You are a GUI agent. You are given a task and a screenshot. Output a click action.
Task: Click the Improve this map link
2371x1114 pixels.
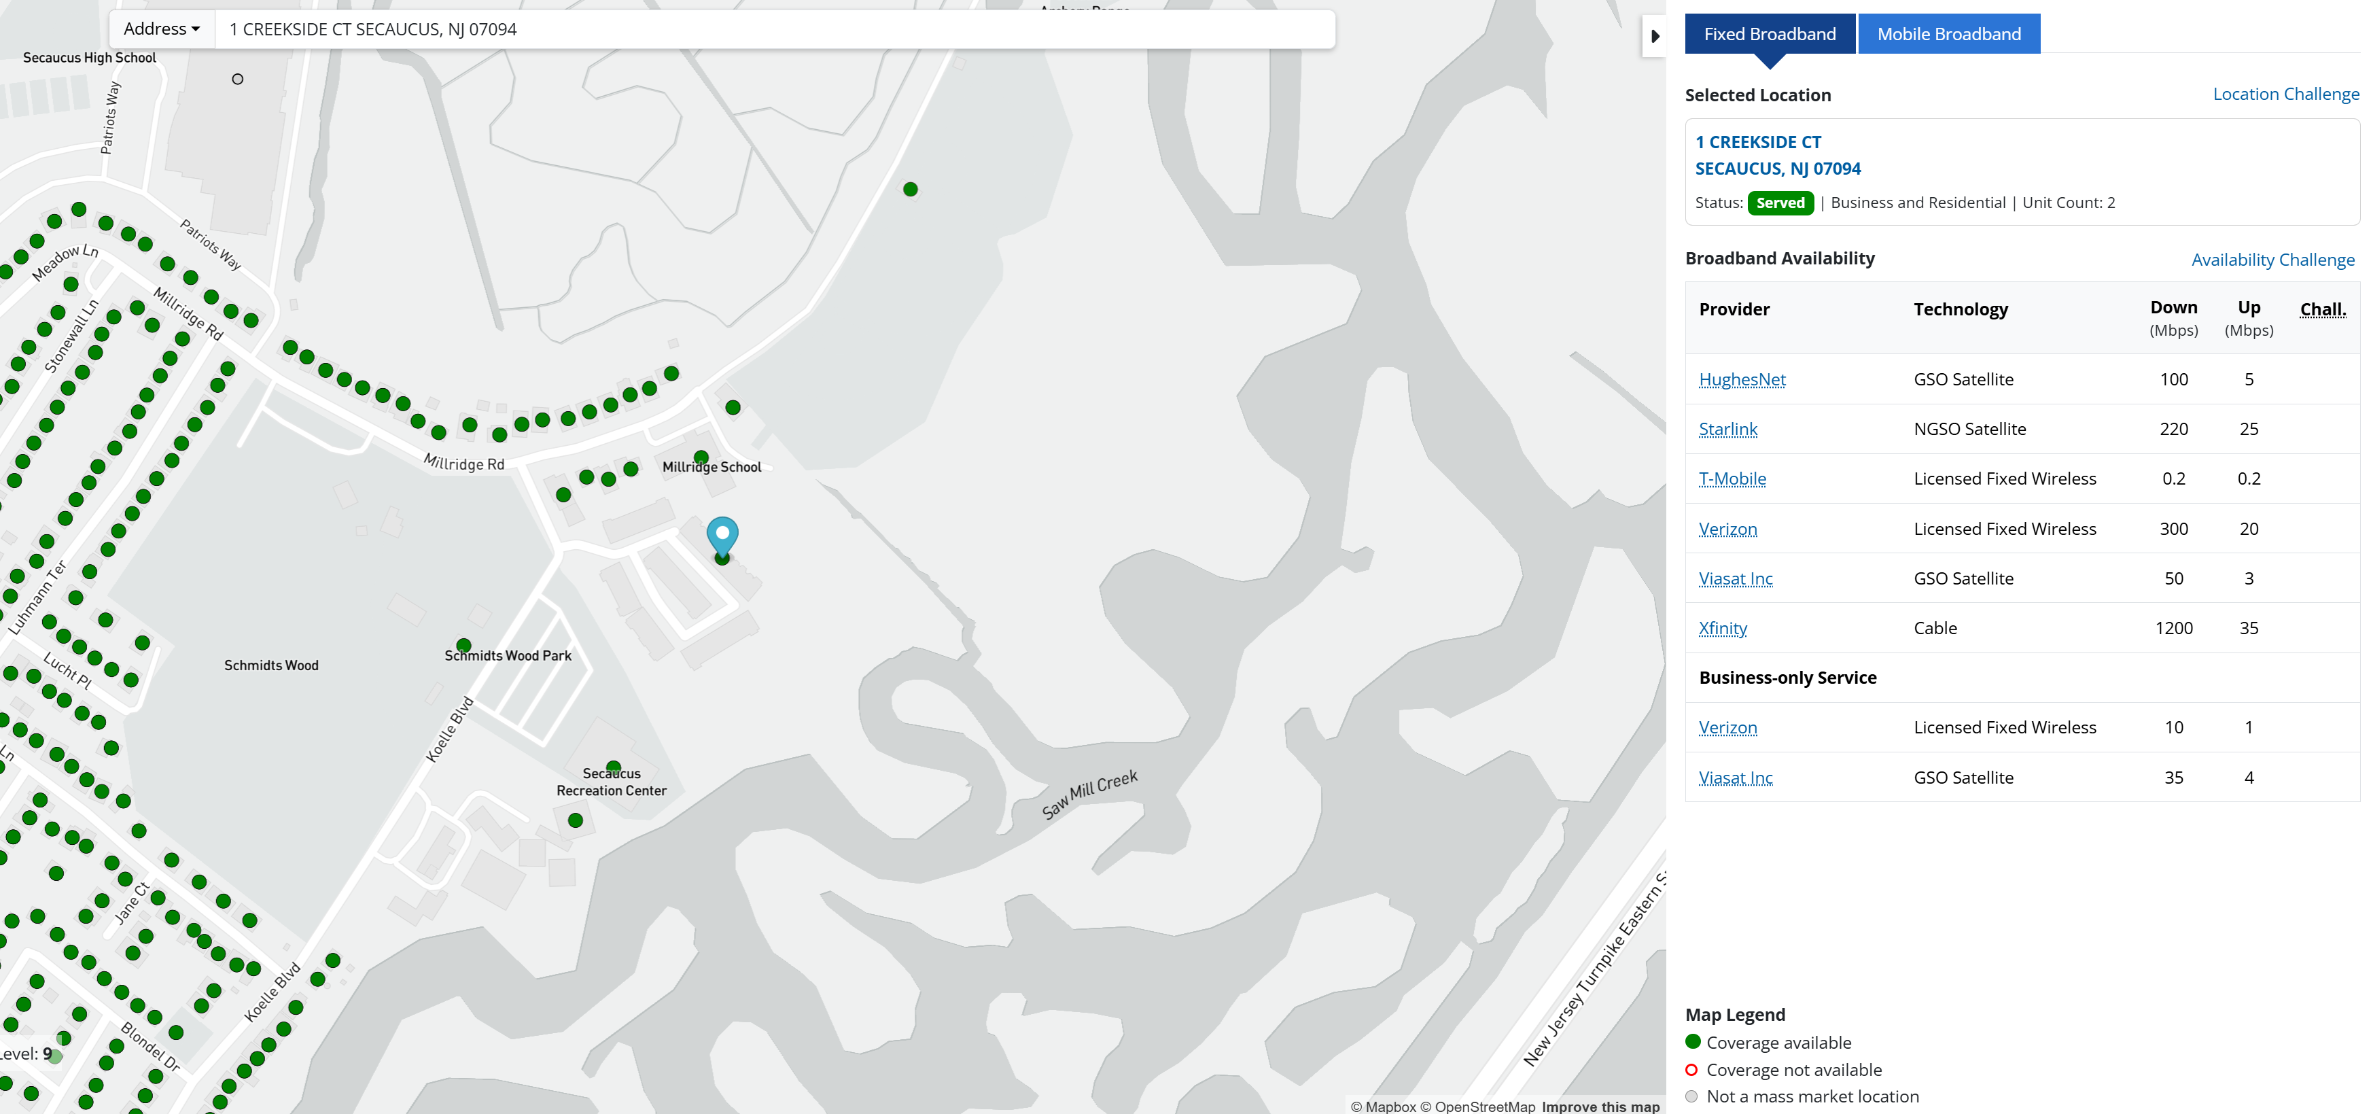[1600, 1106]
